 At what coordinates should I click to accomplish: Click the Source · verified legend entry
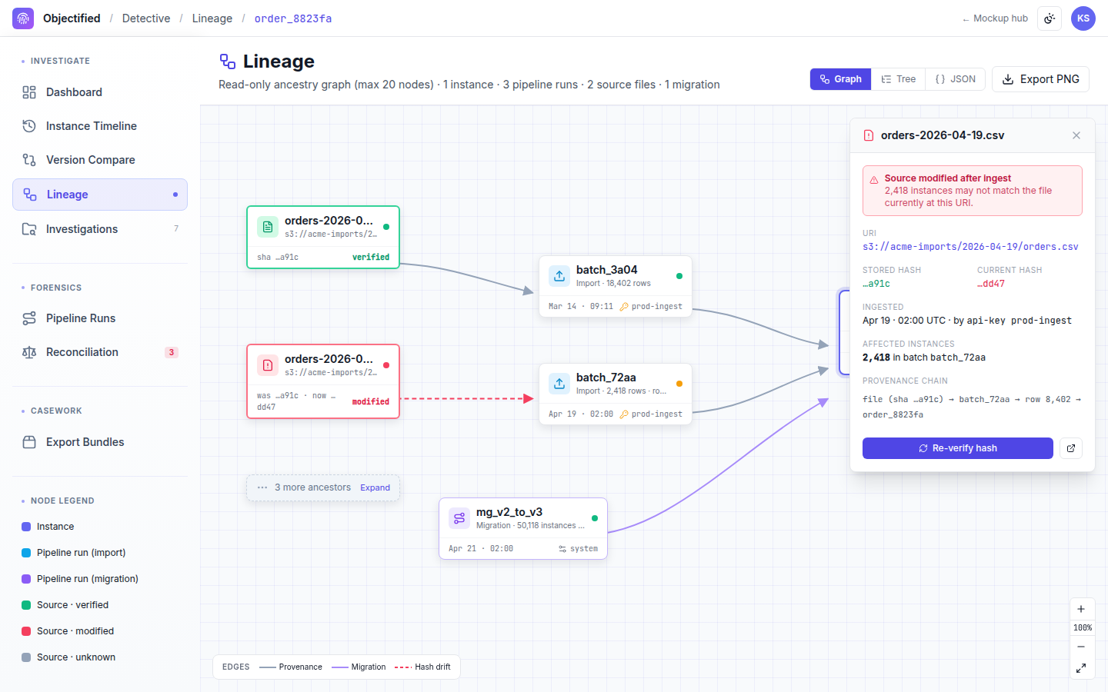click(66, 605)
